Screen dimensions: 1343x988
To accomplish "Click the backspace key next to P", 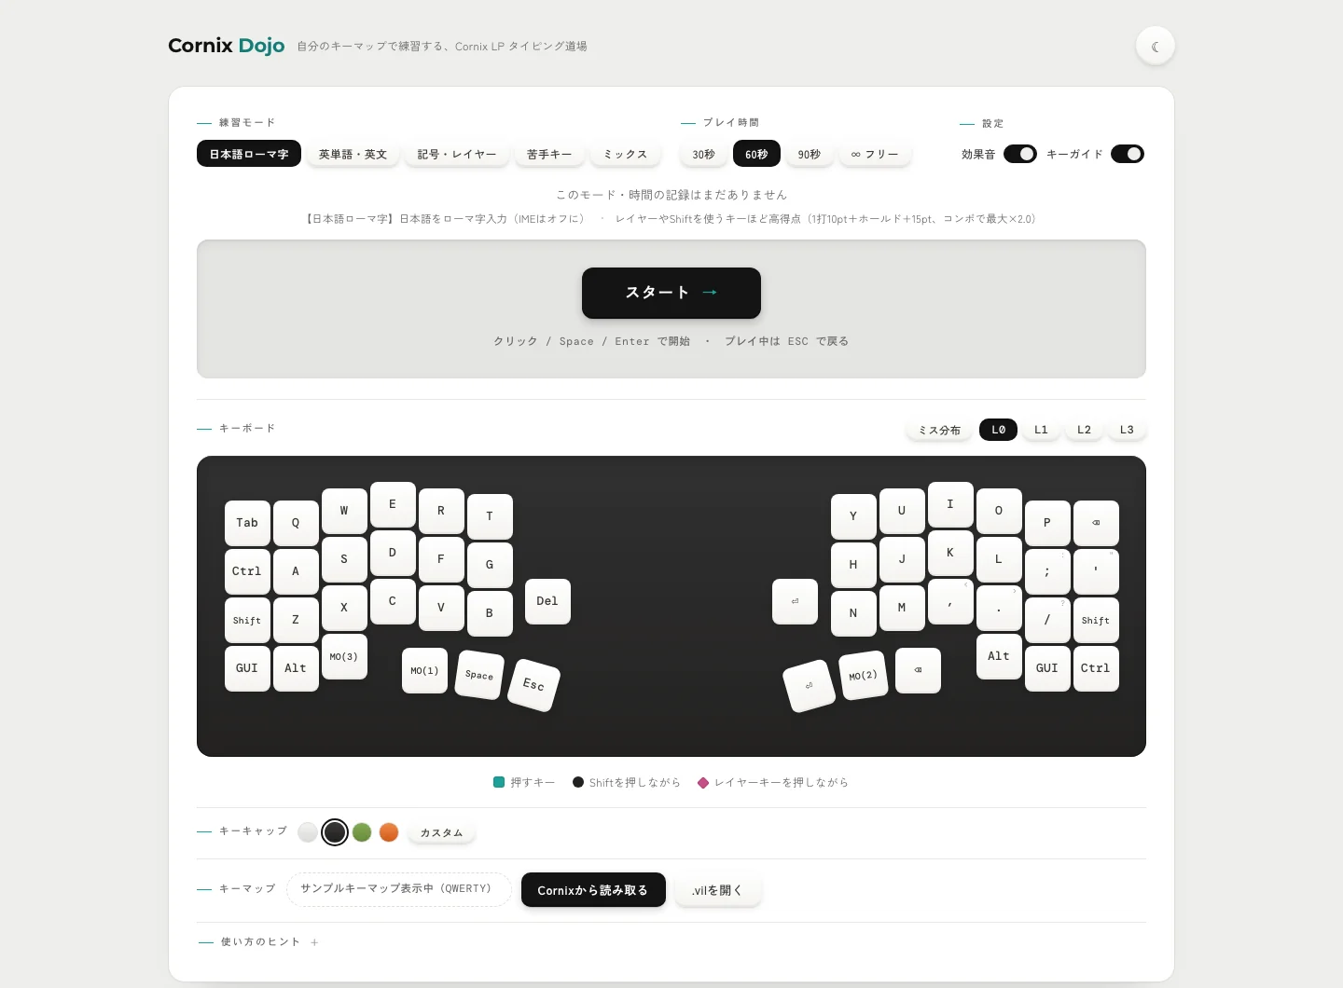I will 1096,523.
